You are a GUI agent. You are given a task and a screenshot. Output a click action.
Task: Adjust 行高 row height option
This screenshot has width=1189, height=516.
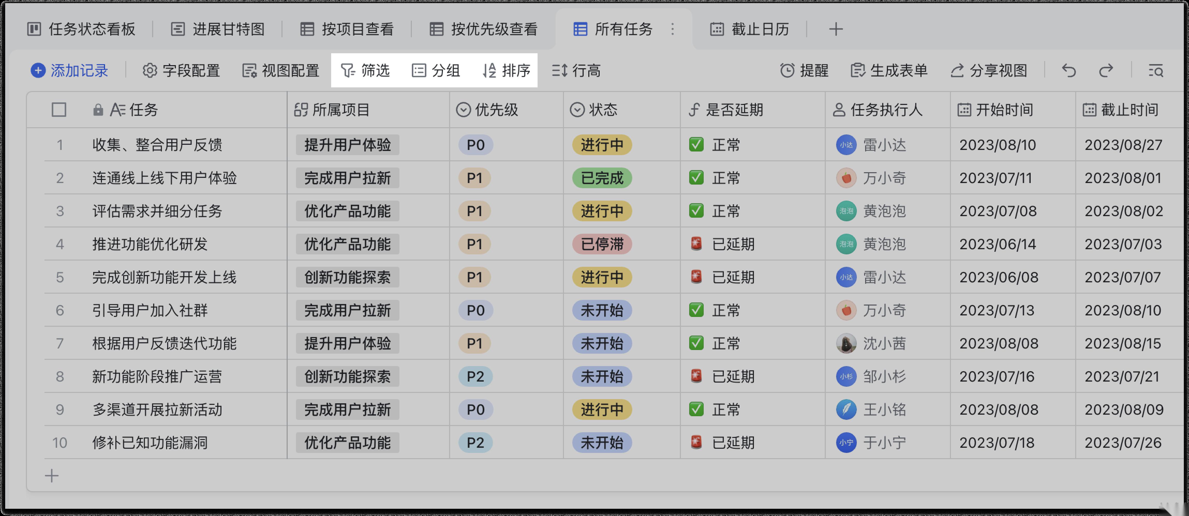(x=576, y=71)
